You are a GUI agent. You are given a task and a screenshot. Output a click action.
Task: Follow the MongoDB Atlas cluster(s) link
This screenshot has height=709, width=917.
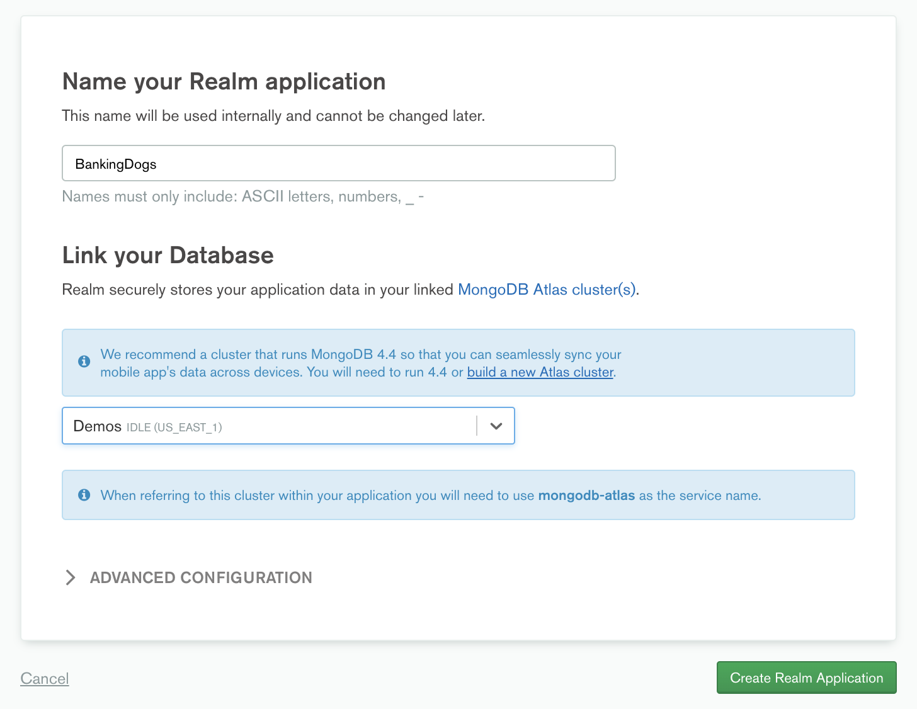point(547,290)
